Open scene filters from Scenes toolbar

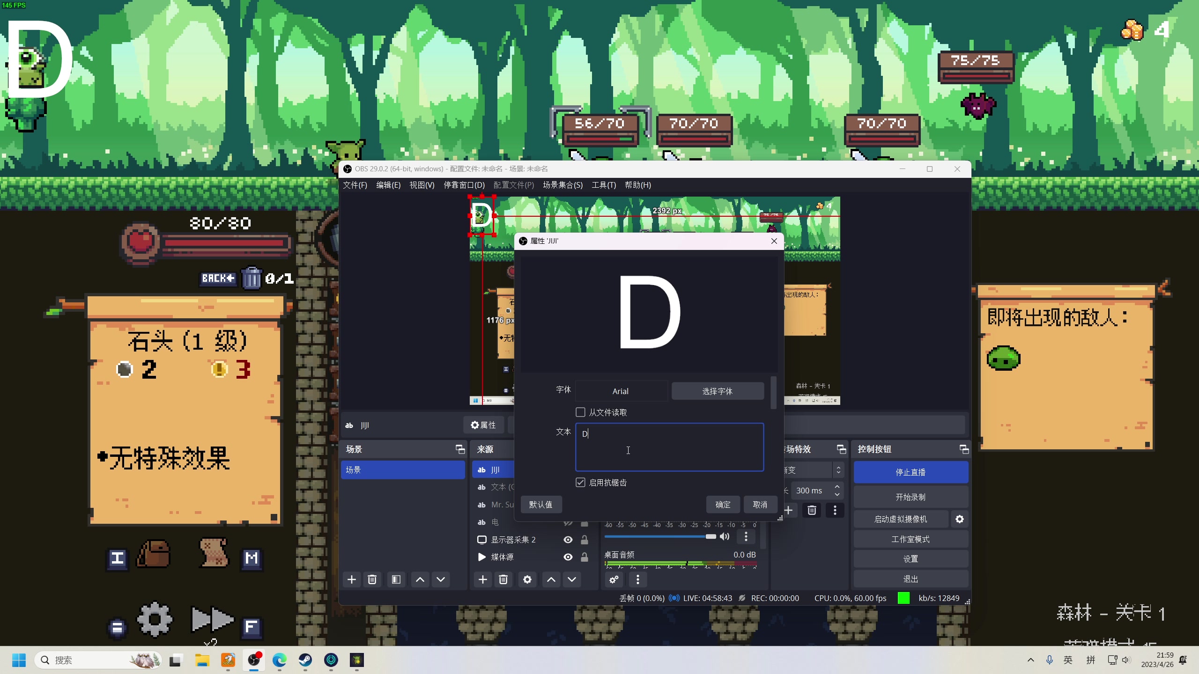(396, 579)
